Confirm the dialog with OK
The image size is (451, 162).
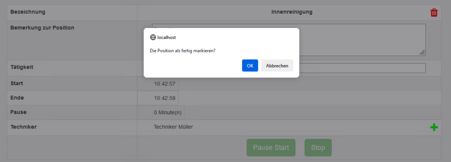pos(250,65)
